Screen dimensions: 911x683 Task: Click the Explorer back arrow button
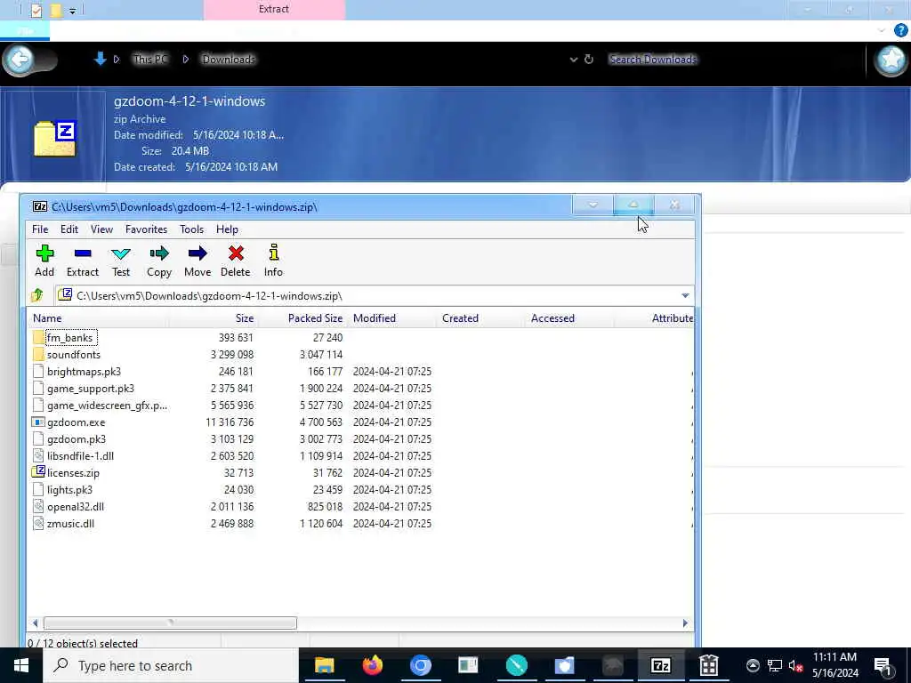click(x=20, y=59)
